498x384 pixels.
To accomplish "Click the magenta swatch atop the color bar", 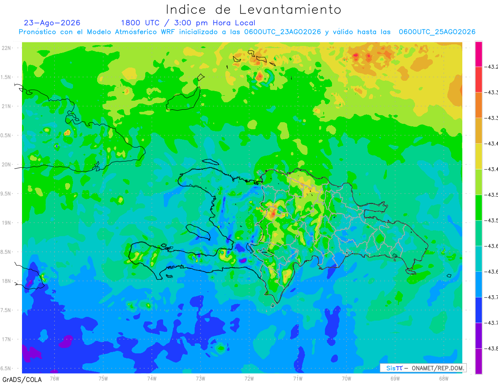I will pos(478,54).
